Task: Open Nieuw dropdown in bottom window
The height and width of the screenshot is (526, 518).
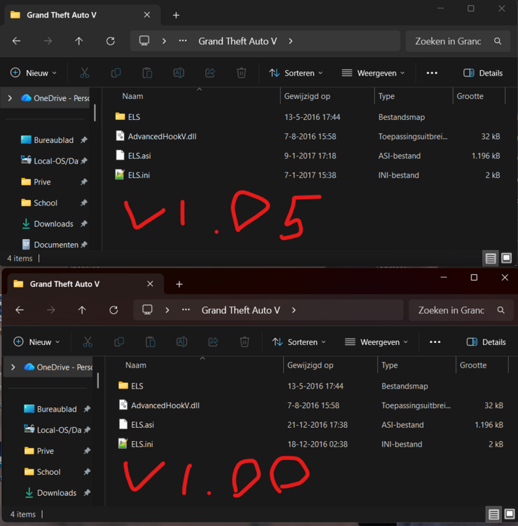Action: 36,342
